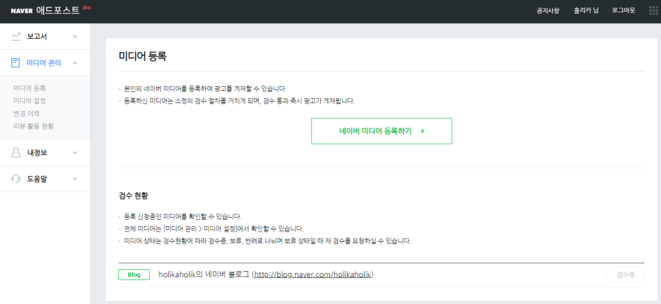661x304 pixels.
Task: Click the 홀리카 님 user name
Action: pyautogui.click(x=586, y=10)
